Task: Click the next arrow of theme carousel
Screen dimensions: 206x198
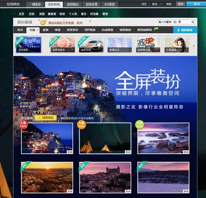Action: tap(194, 46)
